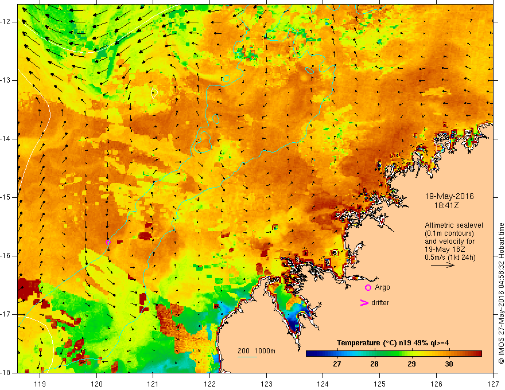Click the -13 latitude axis label

(x=6, y=80)
